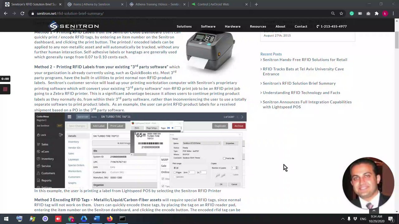Open the Solutions menu
Image resolution: width=399 pixels, height=224 pixels.
click(184, 26)
